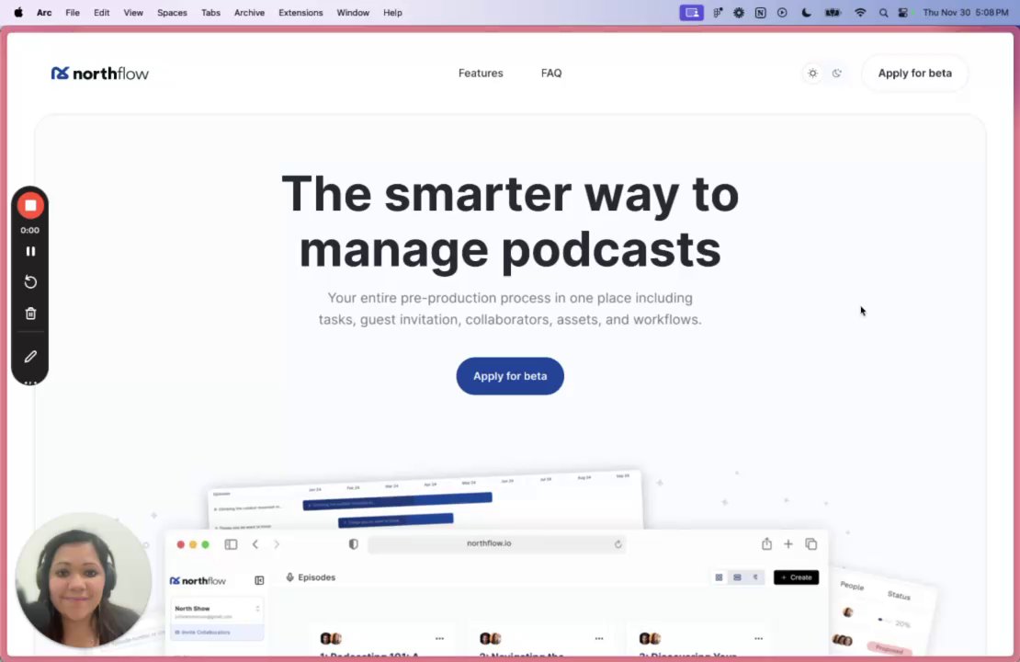The image size is (1020, 662).
Task: Click the header Apply for beta button
Action: (914, 74)
